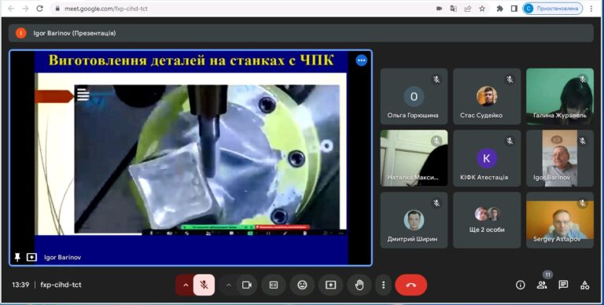Click the fxp-cihd-tct meeting code
The image size is (604, 305).
[x=61, y=285]
